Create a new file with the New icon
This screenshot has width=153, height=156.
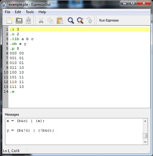[10, 20]
